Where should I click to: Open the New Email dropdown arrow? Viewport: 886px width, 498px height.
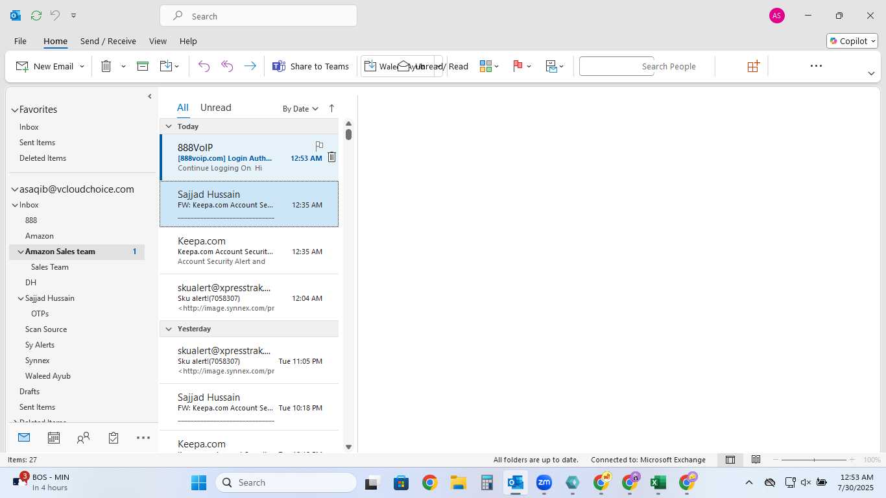click(x=82, y=66)
